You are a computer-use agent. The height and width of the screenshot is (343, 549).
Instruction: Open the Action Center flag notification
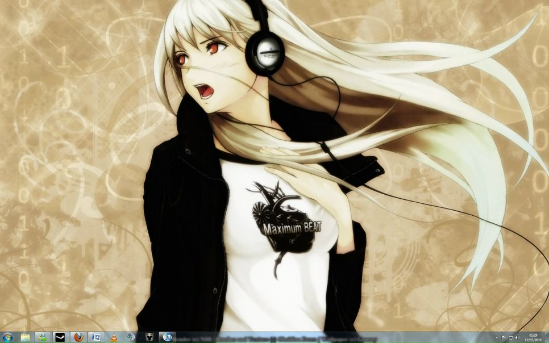(504, 337)
